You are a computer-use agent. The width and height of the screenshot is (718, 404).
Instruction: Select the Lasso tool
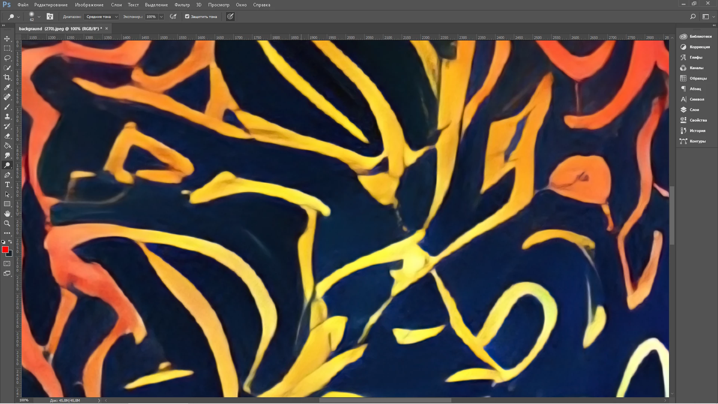pos(7,58)
